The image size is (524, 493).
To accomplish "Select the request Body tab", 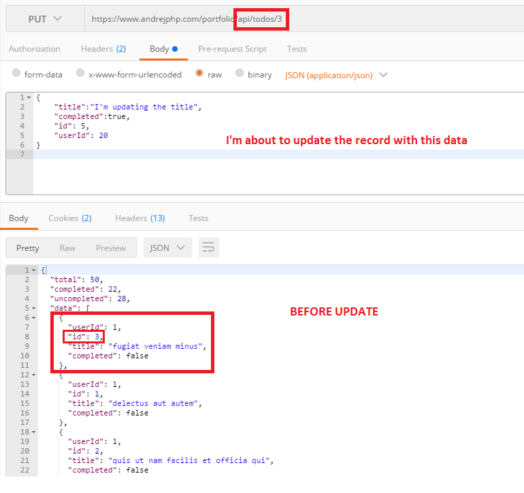I will (x=163, y=49).
